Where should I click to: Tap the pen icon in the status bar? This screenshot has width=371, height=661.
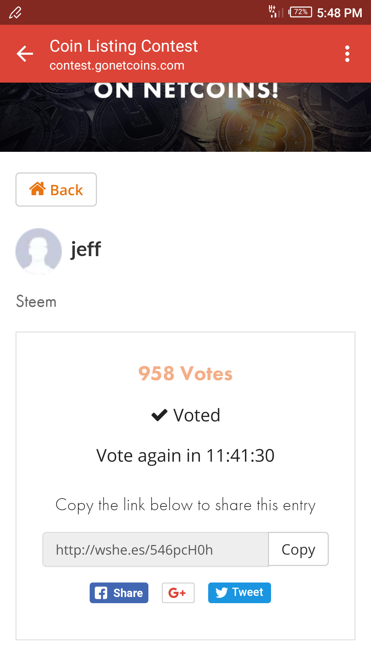[x=15, y=13]
